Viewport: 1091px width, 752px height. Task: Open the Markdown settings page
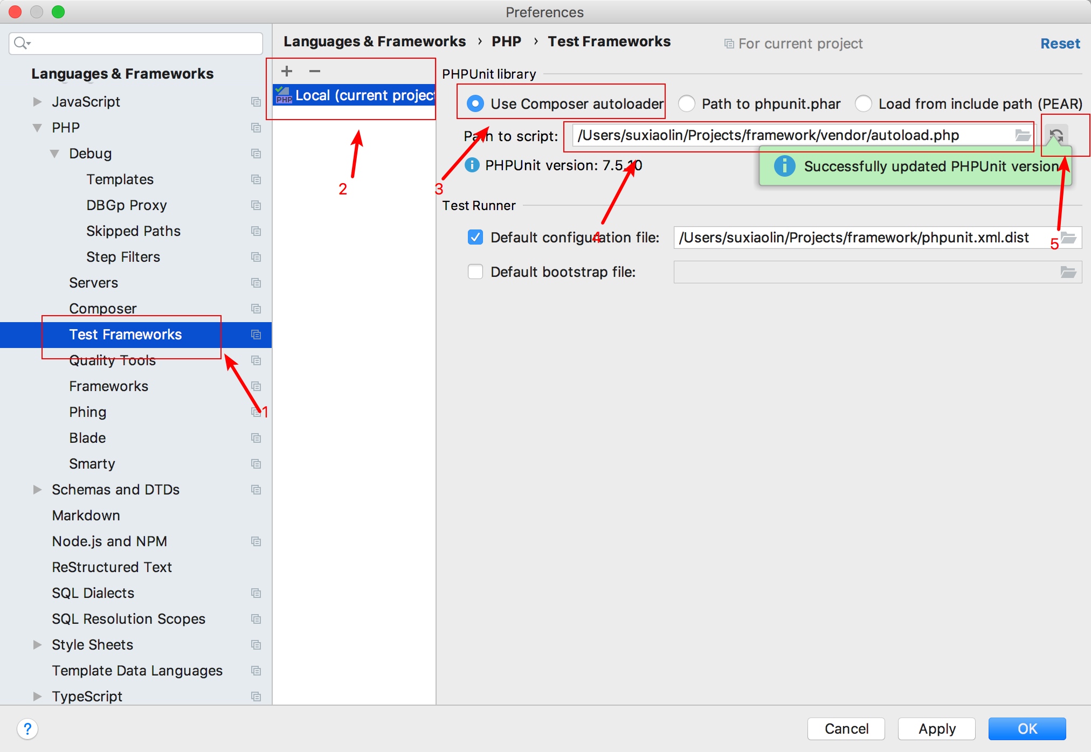86,516
